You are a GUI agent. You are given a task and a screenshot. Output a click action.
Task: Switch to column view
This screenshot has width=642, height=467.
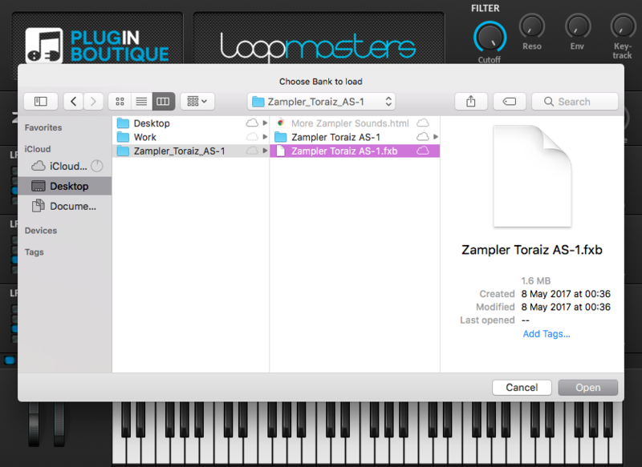[164, 101]
